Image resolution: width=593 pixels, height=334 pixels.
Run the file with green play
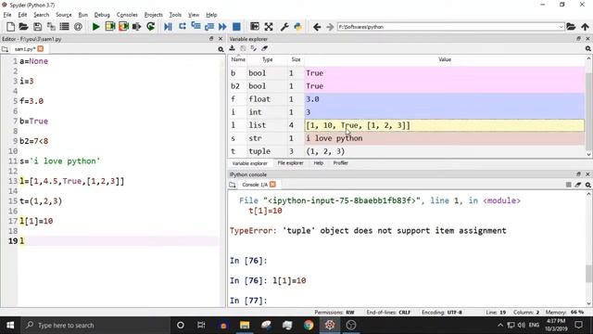(x=96, y=27)
